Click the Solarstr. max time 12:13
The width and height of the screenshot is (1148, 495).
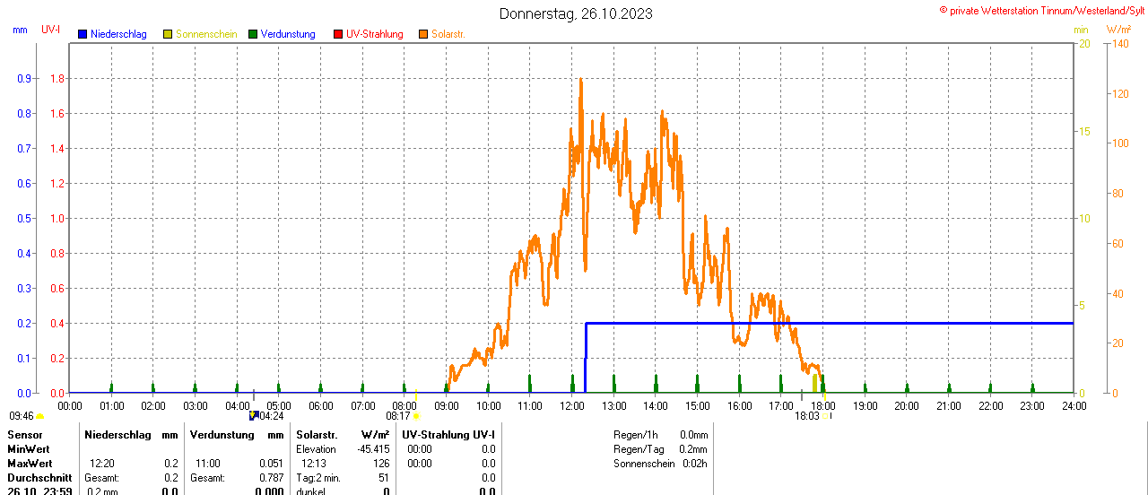(x=314, y=464)
